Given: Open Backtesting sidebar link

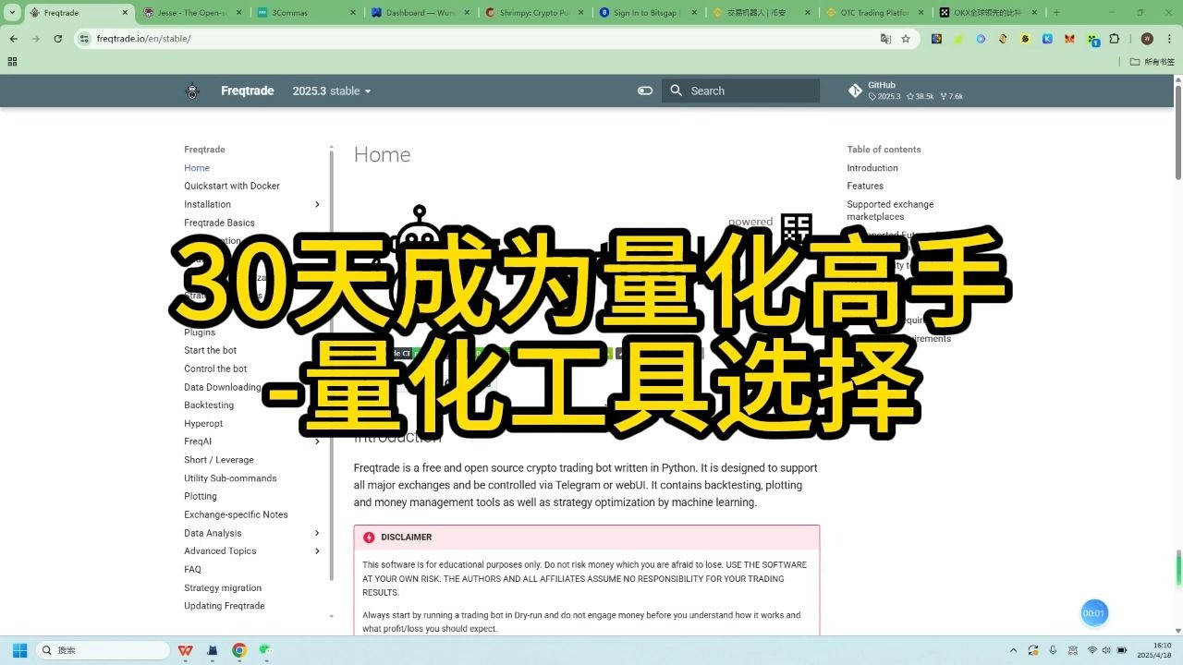Looking at the screenshot, I should click(x=209, y=405).
